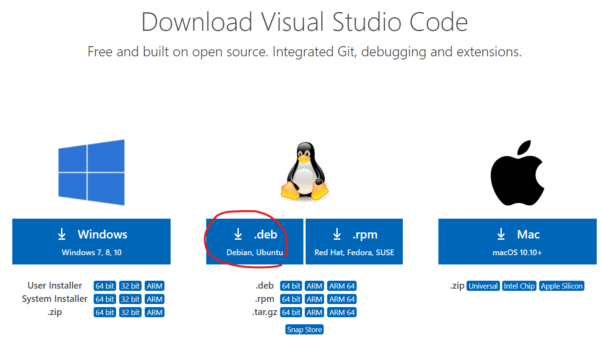Open the Snap Store link
The width and height of the screenshot is (602, 341).
pyautogui.click(x=304, y=329)
